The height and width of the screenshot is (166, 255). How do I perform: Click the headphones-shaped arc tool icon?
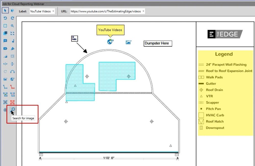click(x=12, y=72)
